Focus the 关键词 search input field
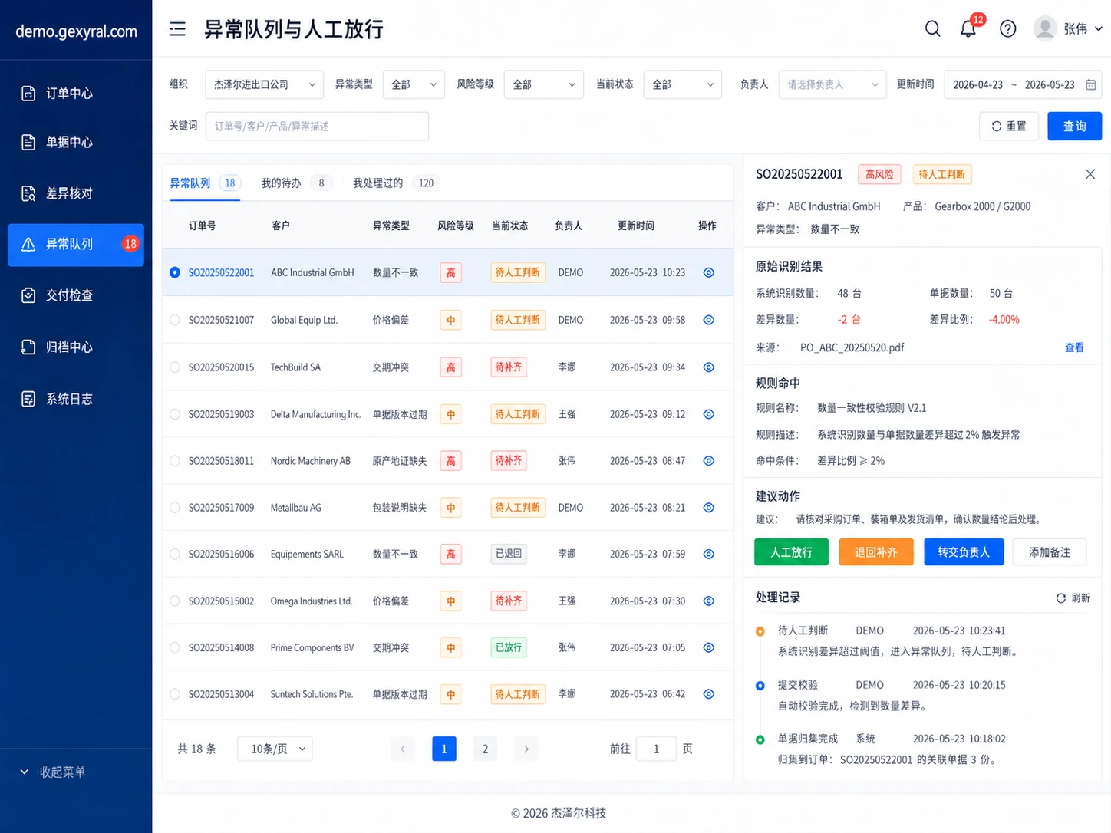The height and width of the screenshot is (833, 1111). pos(317,127)
